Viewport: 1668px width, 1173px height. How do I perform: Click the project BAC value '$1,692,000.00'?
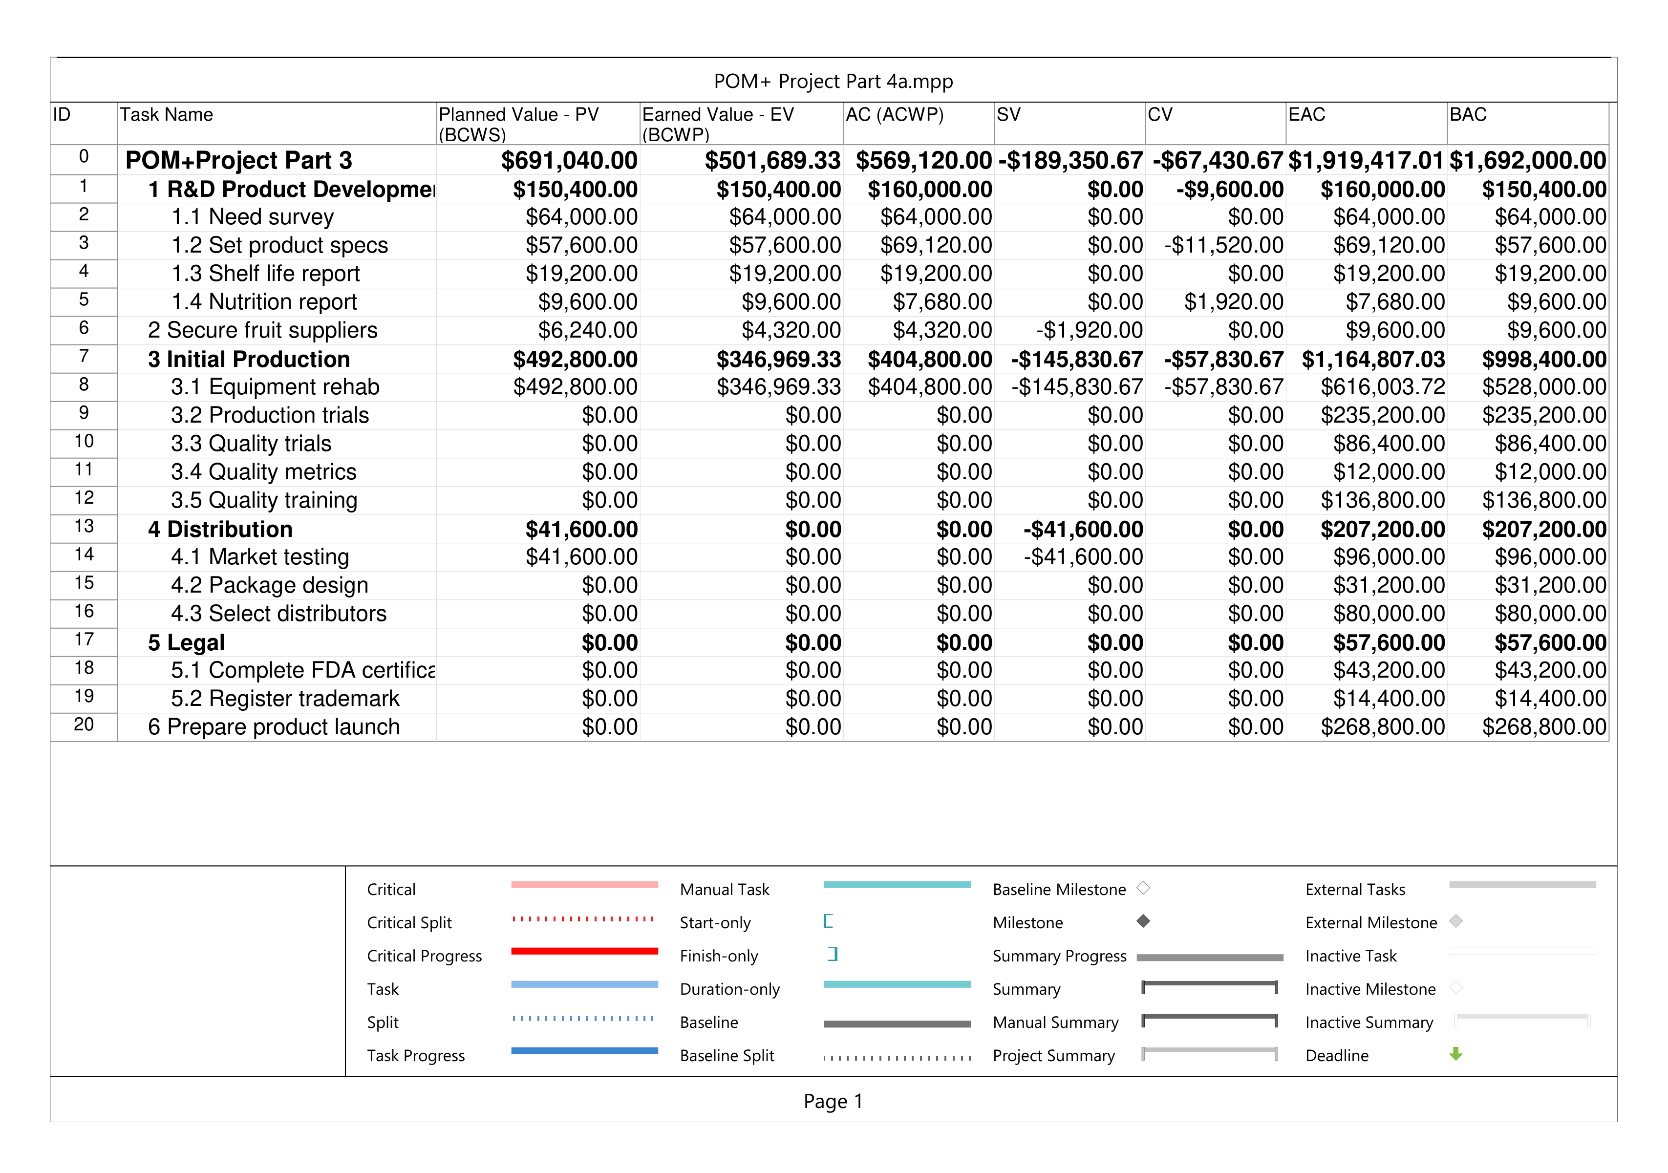(x=1528, y=160)
